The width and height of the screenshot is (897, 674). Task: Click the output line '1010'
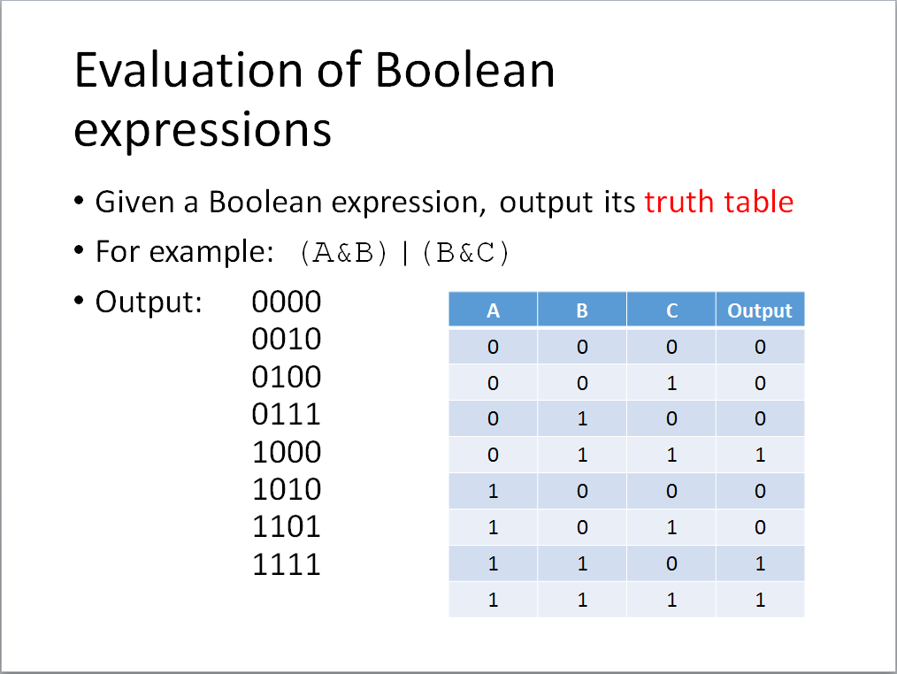pos(287,490)
